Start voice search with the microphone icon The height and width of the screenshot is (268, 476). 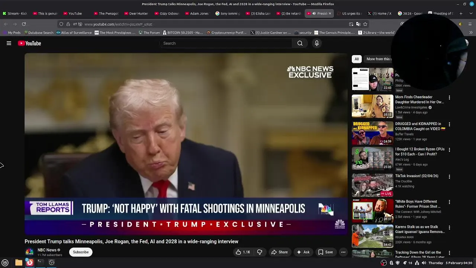317,43
